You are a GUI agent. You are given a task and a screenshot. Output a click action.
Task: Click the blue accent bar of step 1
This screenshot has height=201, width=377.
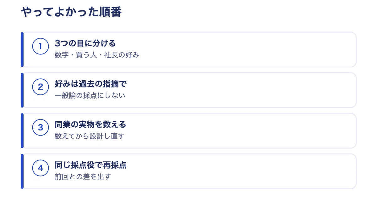click(x=22, y=49)
